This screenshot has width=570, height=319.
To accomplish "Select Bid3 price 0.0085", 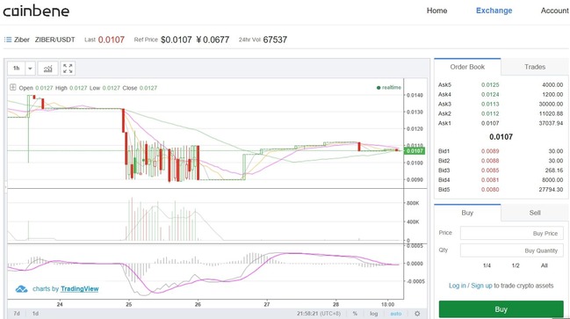I will click(x=490, y=170).
